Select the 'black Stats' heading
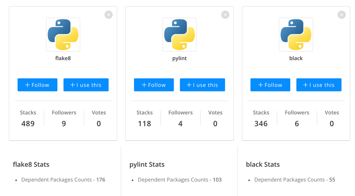The height and width of the screenshot is (196, 355). [263, 164]
